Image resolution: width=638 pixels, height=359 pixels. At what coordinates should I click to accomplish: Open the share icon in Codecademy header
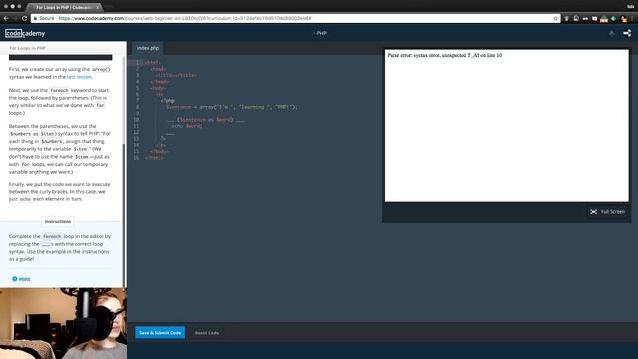pyautogui.click(x=627, y=33)
